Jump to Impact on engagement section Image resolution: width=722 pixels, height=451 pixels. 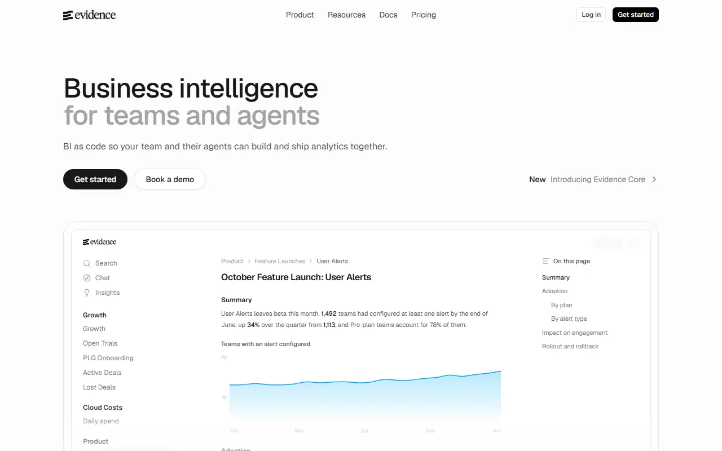tap(575, 333)
